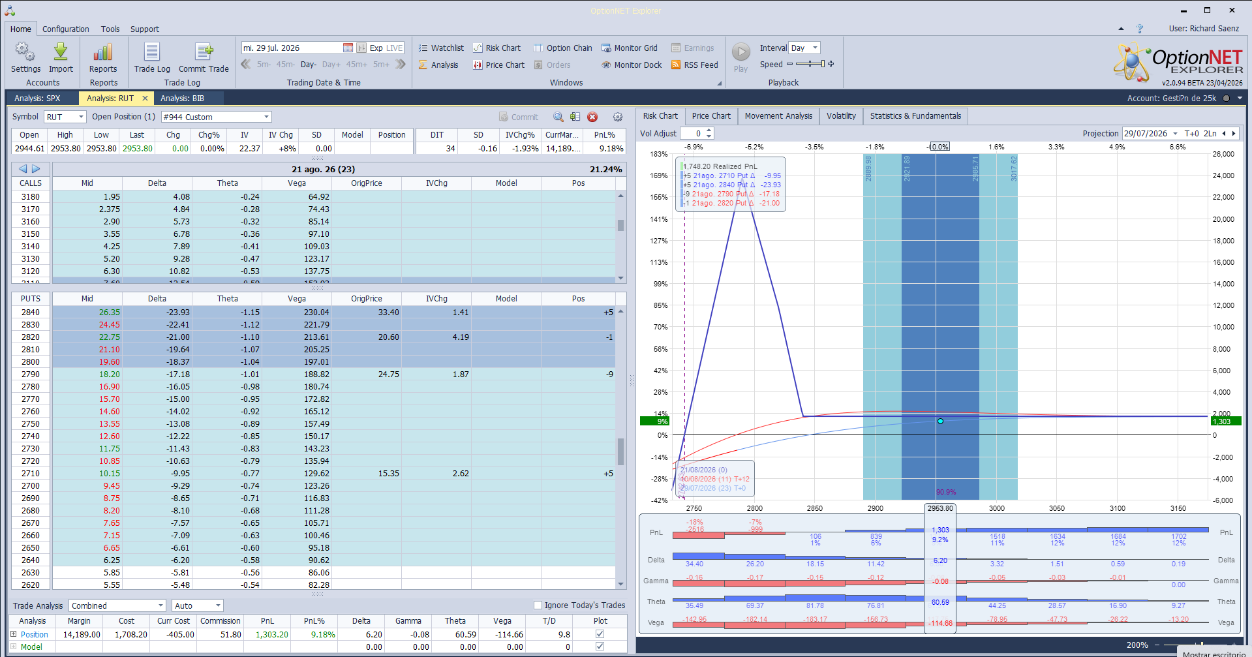The width and height of the screenshot is (1252, 657).
Task: Click the Vol Adjust value field
Action: 692,133
